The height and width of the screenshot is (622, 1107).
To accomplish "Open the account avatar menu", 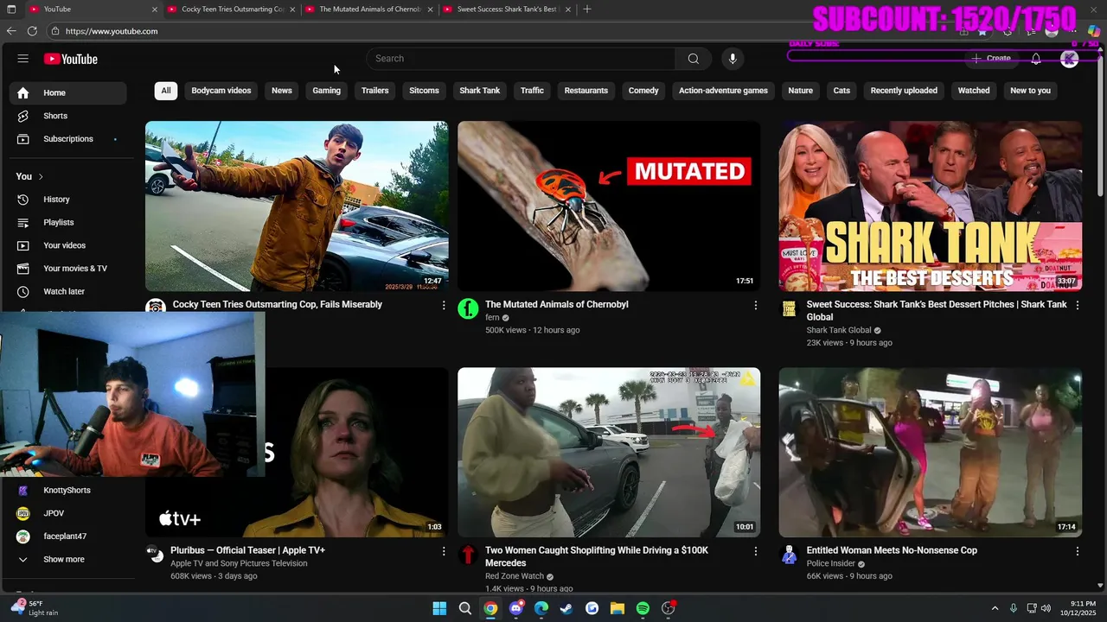I will tap(1070, 59).
